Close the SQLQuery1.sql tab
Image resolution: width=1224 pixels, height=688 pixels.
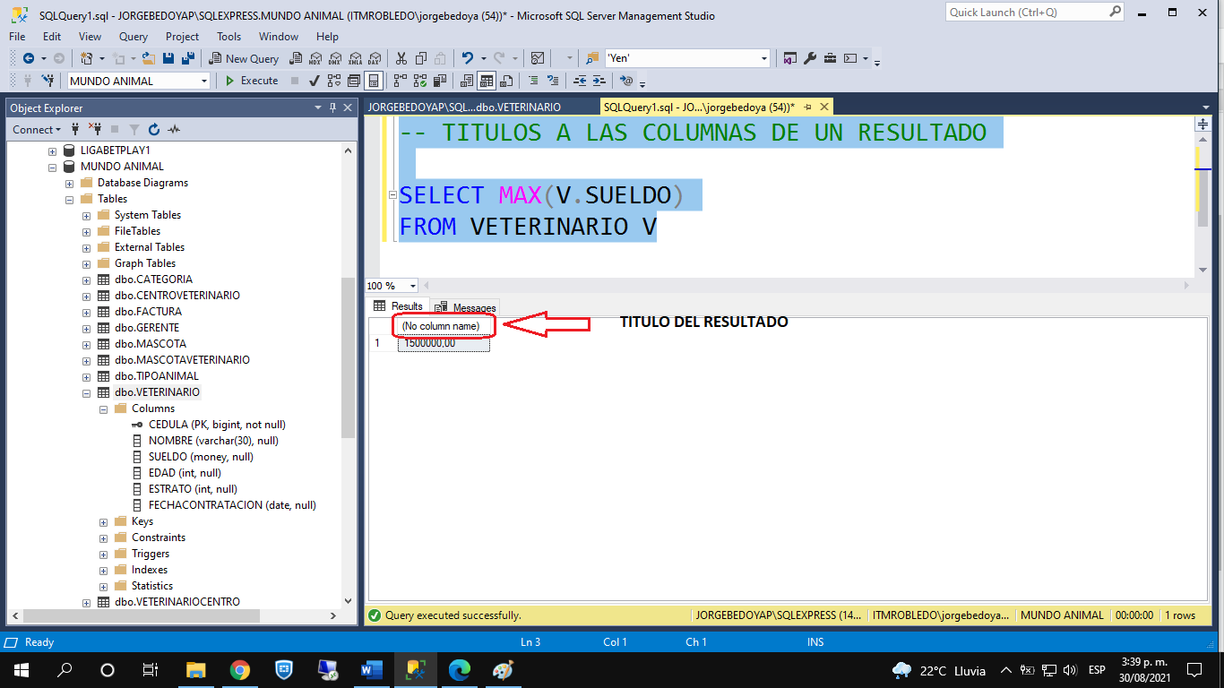click(823, 107)
